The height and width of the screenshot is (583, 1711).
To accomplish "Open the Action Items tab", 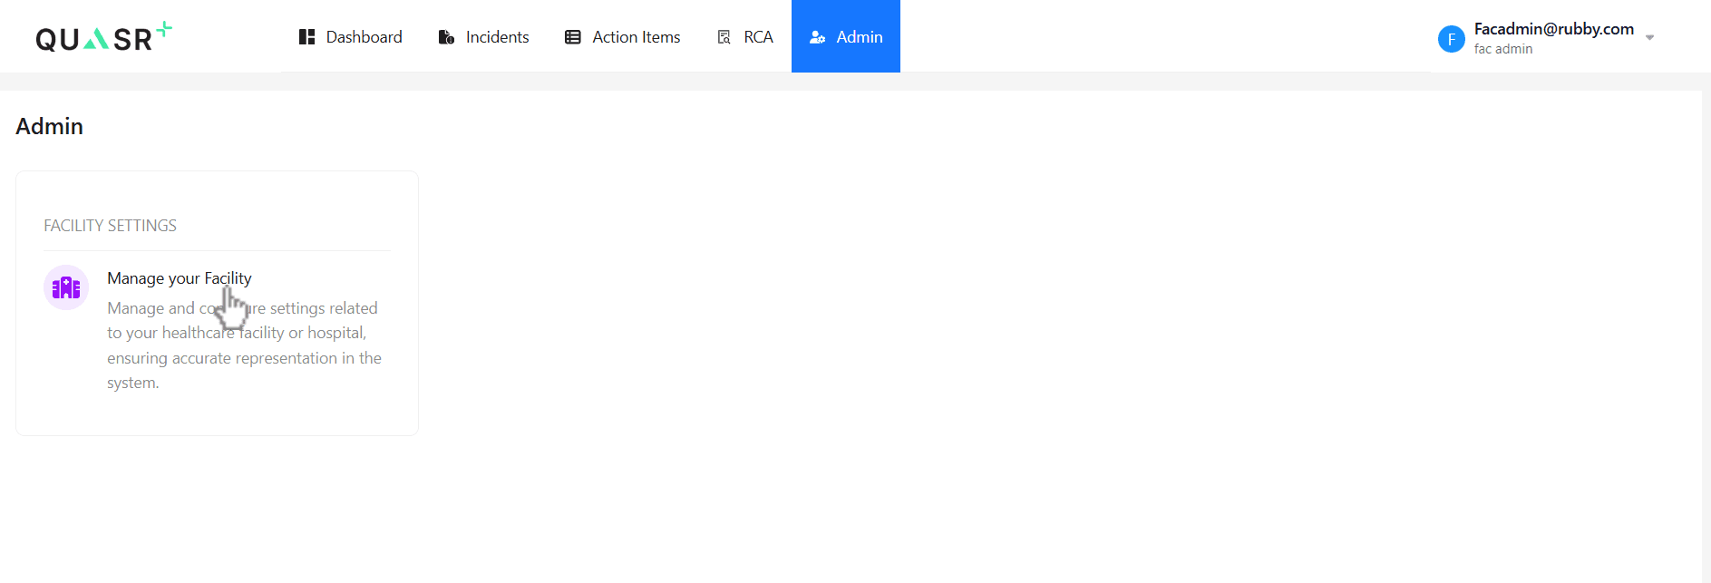I will click(636, 37).
